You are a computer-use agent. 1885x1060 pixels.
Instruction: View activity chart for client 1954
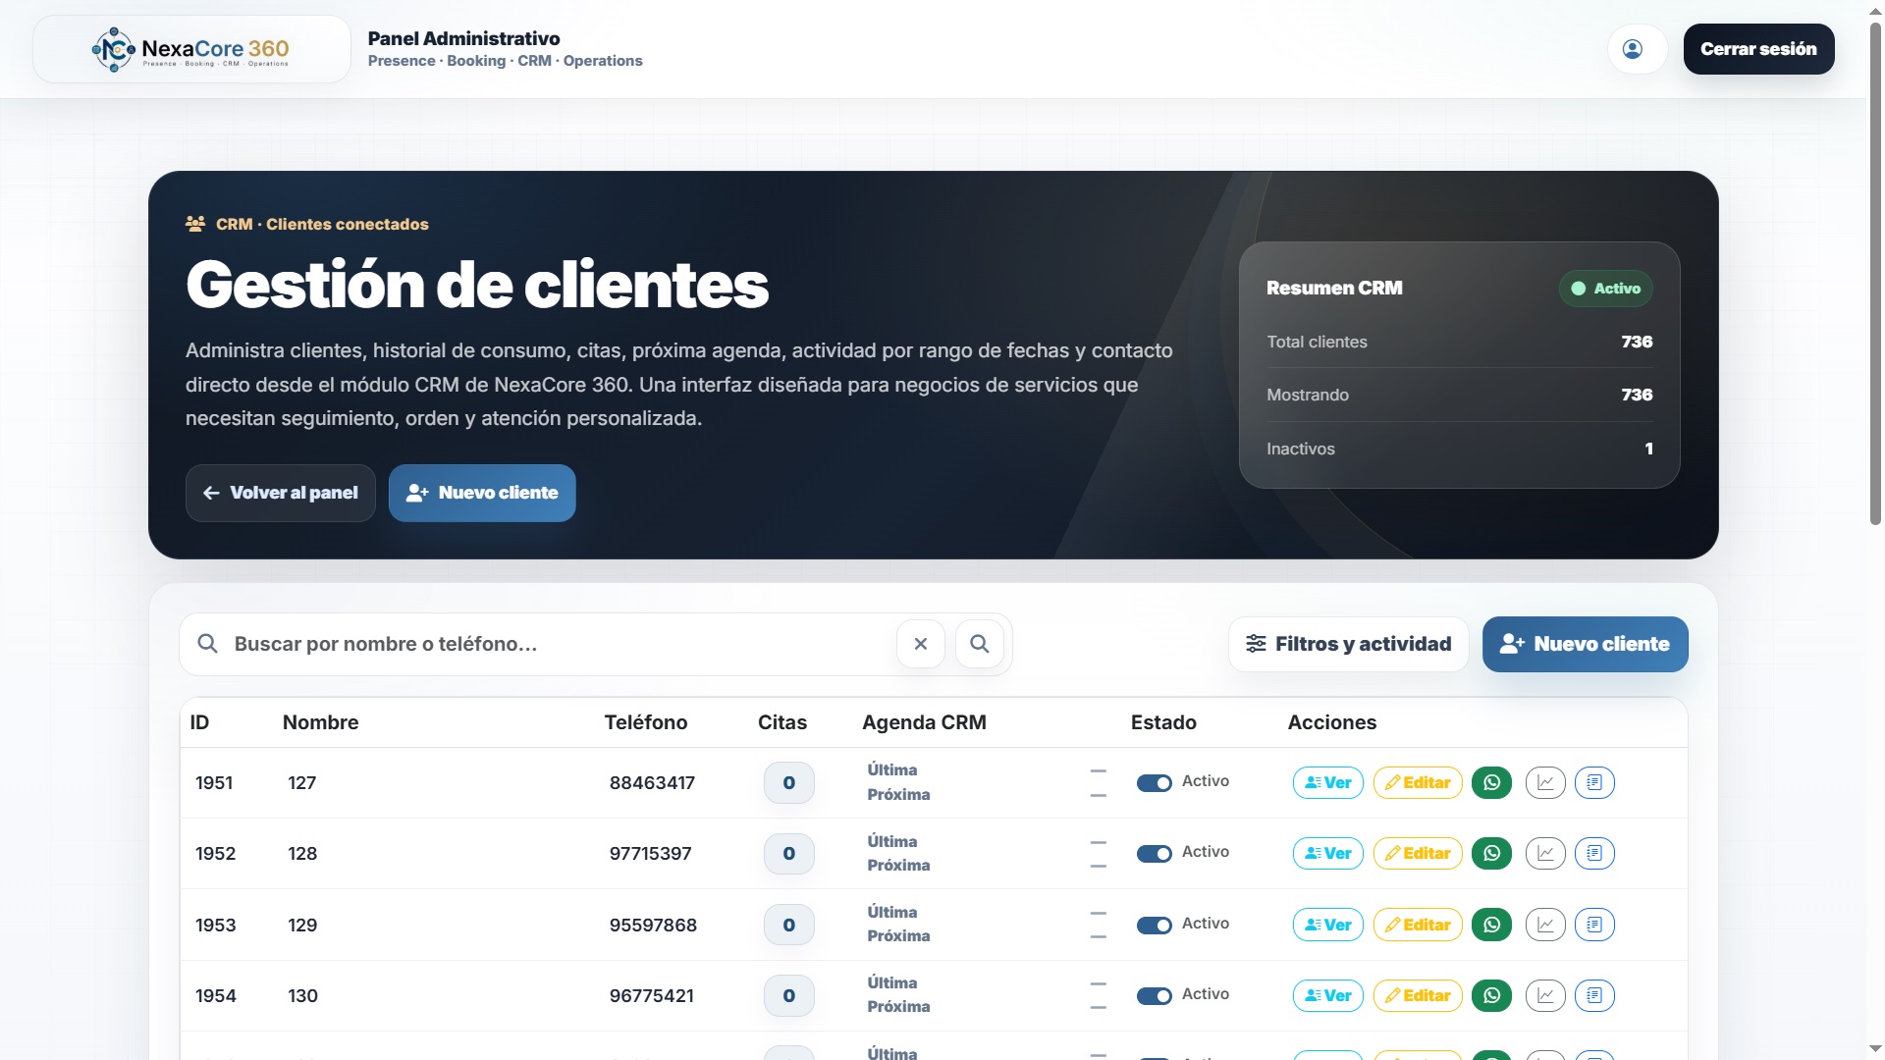pyautogui.click(x=1545, y=995)
